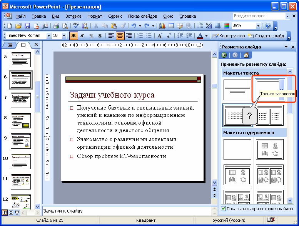Image resolution: width=299 pixels, height=226 pixels.
Task: Decrease font size with the small A icon
Action: tap(169, 36)
